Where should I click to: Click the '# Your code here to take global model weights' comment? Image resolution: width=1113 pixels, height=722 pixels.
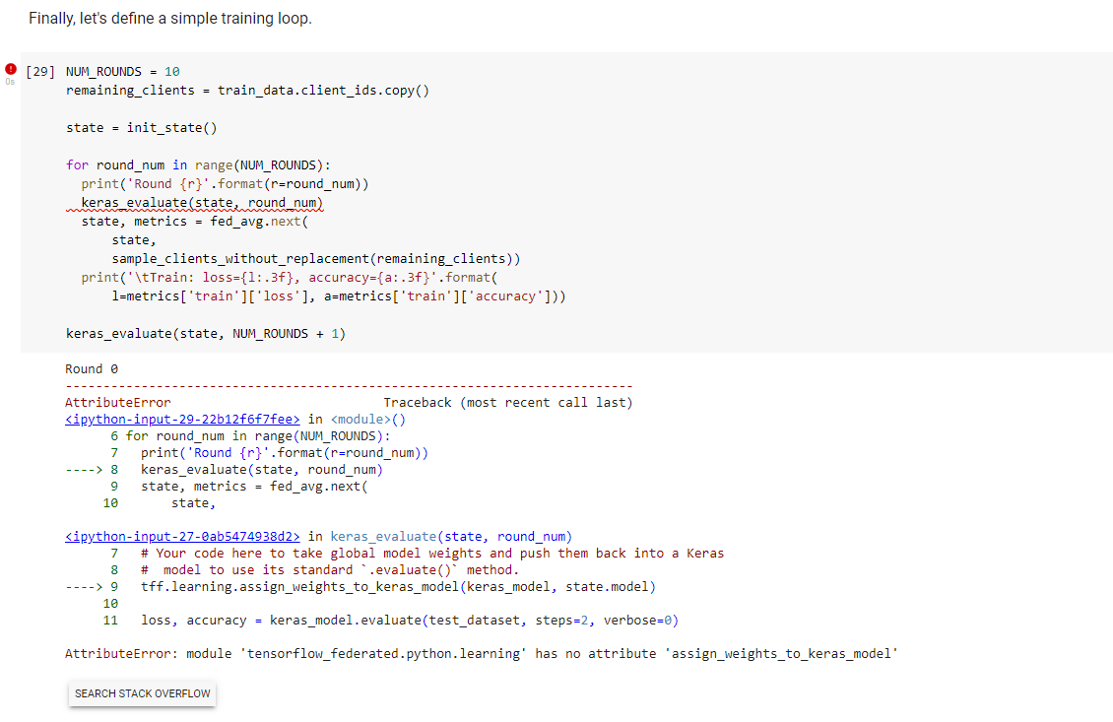tap(432, 554)
